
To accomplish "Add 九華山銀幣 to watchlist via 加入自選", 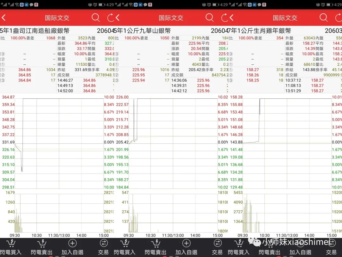I will click(x=186, y=247).
